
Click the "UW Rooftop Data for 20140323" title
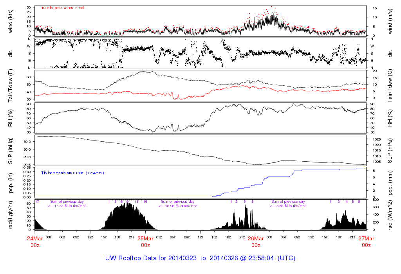point(151,258)
